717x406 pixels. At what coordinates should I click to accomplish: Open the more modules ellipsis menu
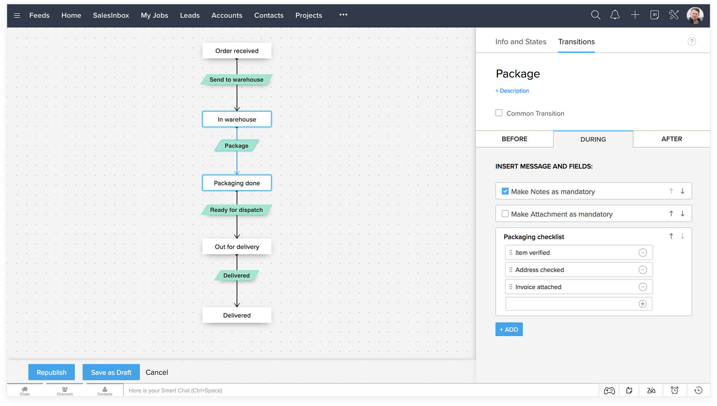[x=343, y=15]
